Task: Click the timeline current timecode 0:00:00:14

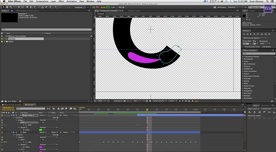Action: pos(8,108)
